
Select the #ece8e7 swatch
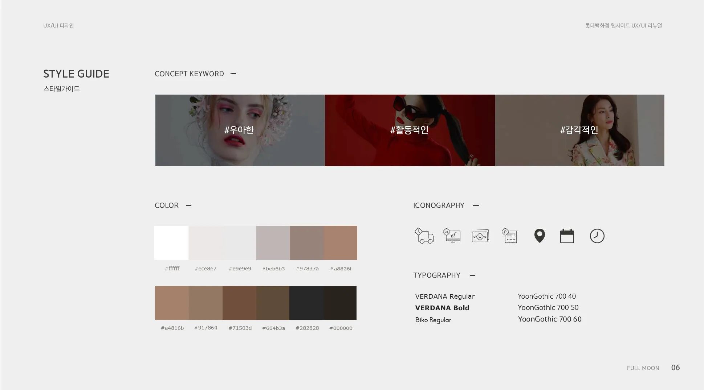coord(205,243)
